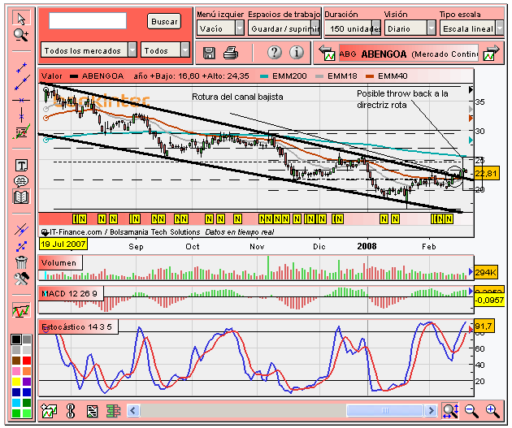Click the MACD 12 26 9 label
Image resolution: width=512 pixels, height=428 pixels.
pos(70,293)
